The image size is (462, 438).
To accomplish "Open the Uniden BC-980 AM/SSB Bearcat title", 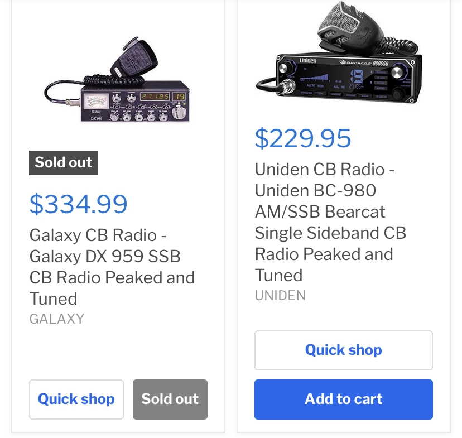I will tap(330, 222).
